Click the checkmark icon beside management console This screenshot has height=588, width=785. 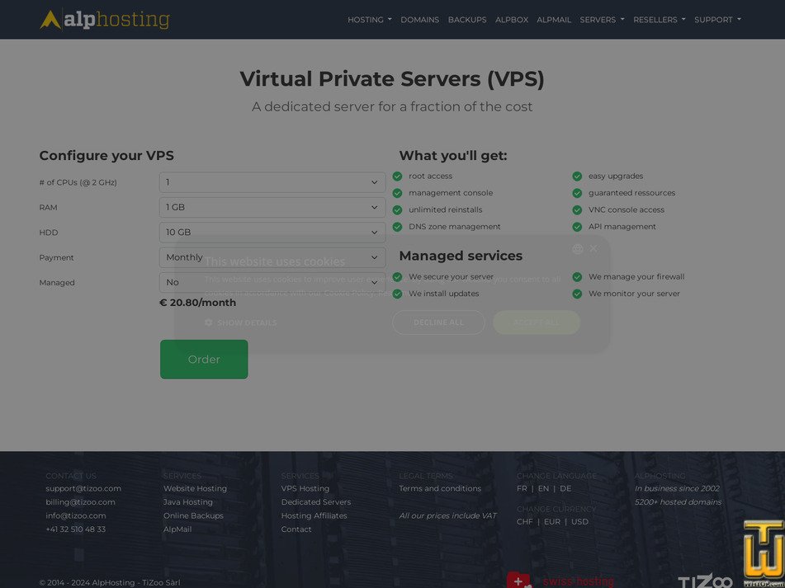398,193
